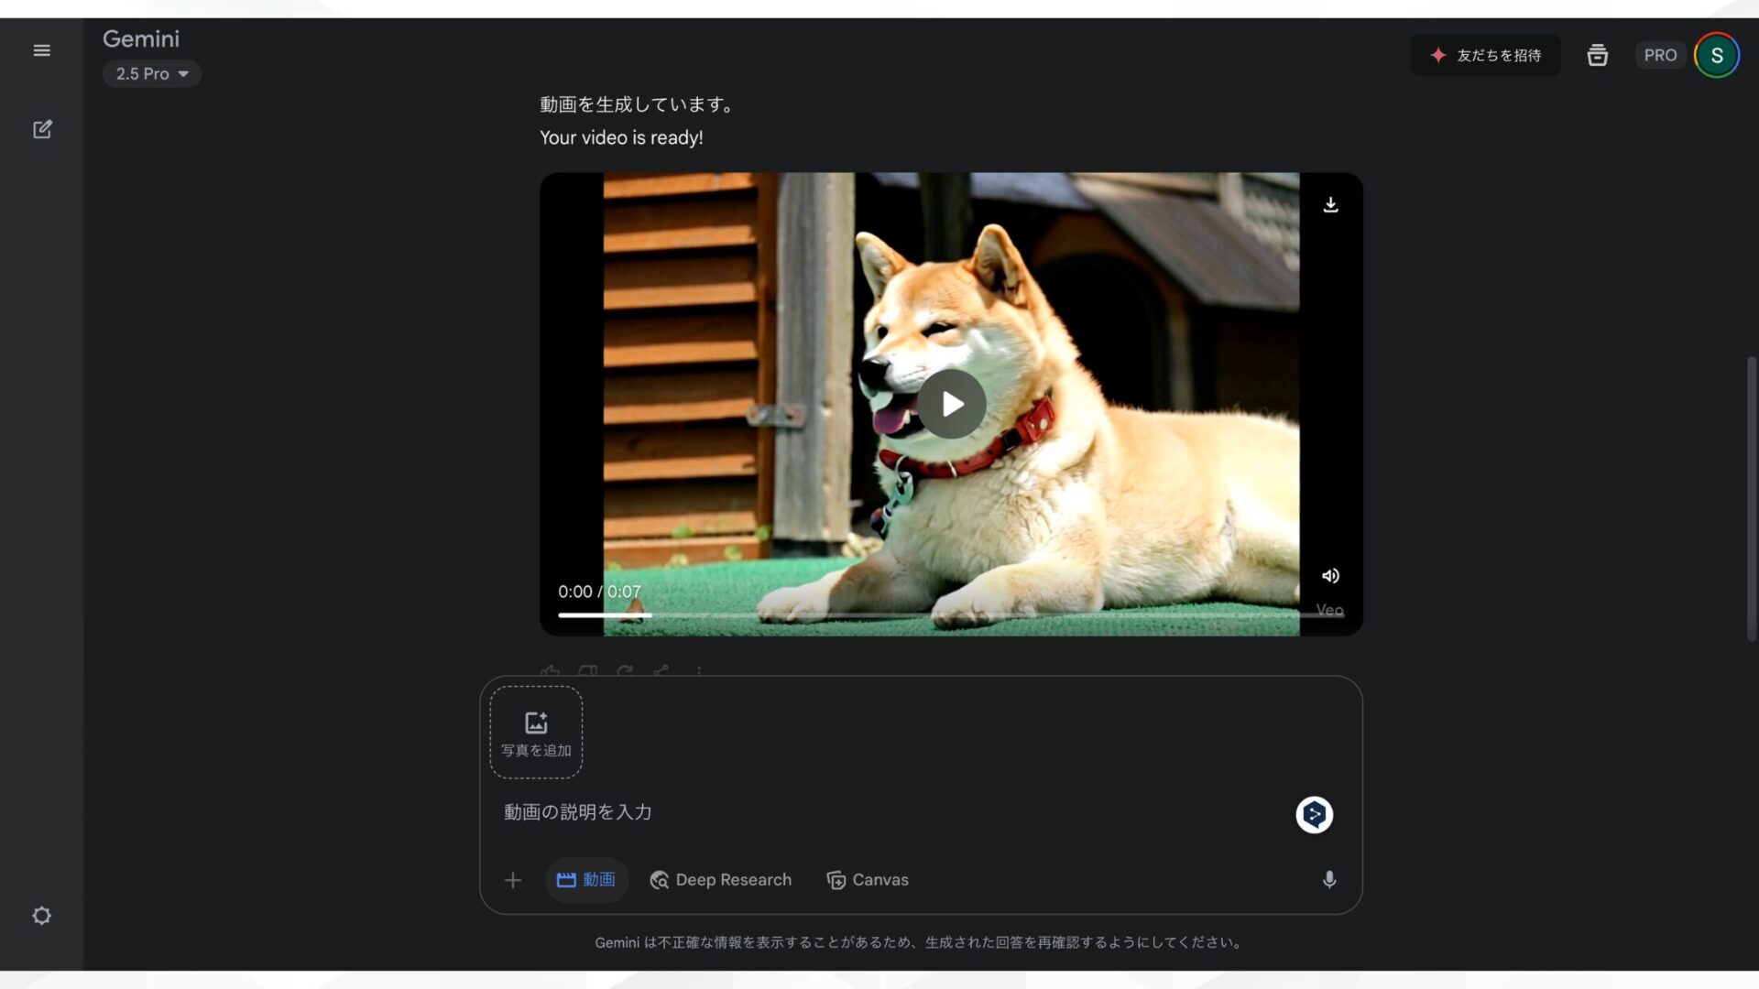Viewport: 1759px width, 989px height.
Task: Click the 写真を追加 add photo icon
Action: pos(535,732)
